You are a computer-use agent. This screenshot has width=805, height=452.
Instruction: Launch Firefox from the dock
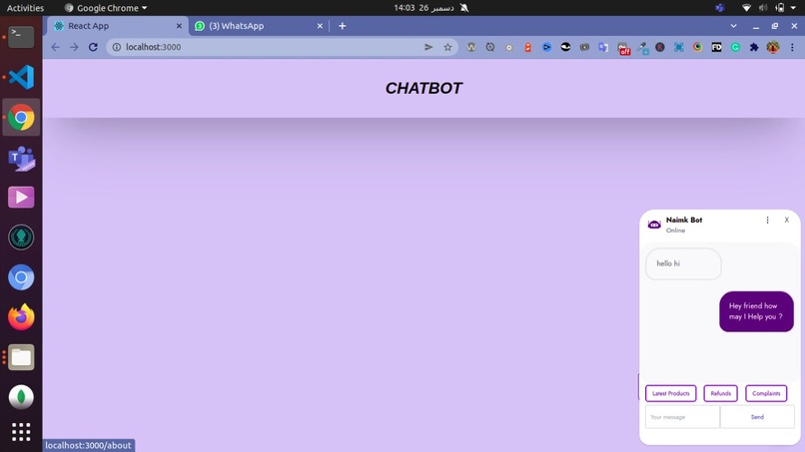[x=21, y=317]
